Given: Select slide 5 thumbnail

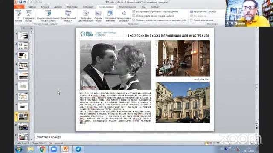Looking at the screenshot, I should 23,76.
